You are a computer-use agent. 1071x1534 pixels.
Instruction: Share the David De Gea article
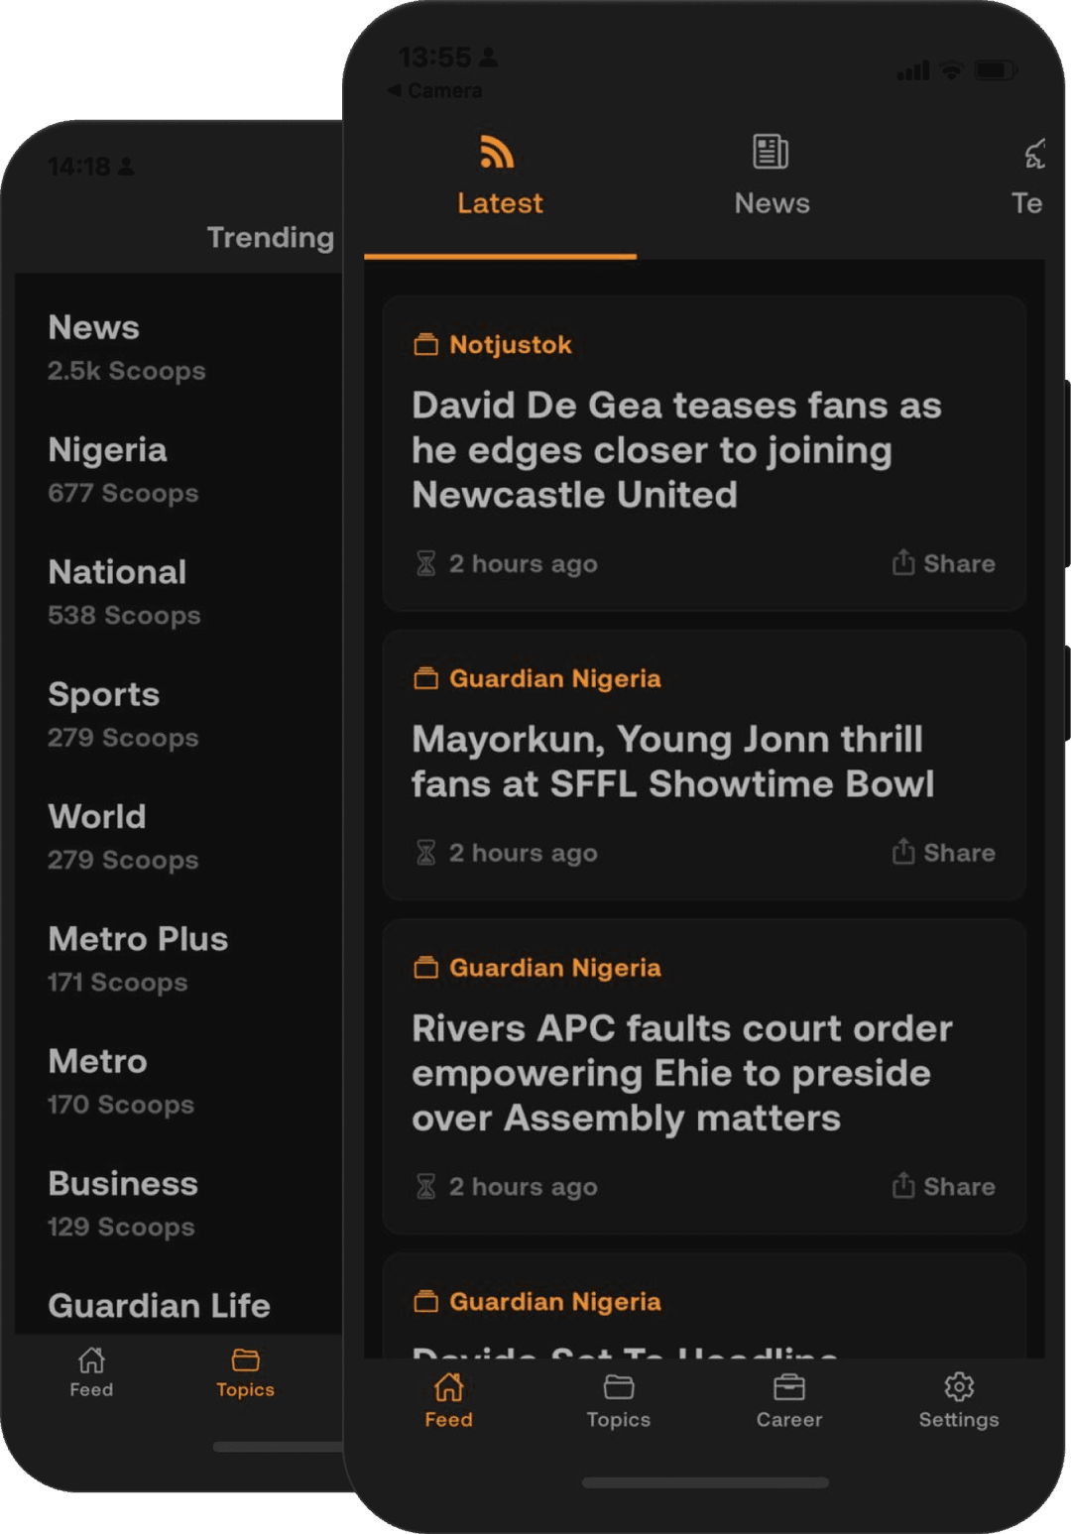pos(943,563)
